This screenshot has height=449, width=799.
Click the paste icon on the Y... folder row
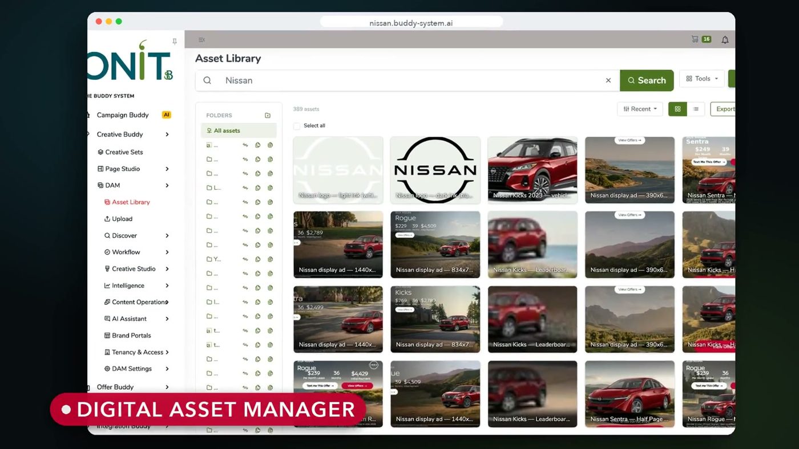[x=271, y=259]
